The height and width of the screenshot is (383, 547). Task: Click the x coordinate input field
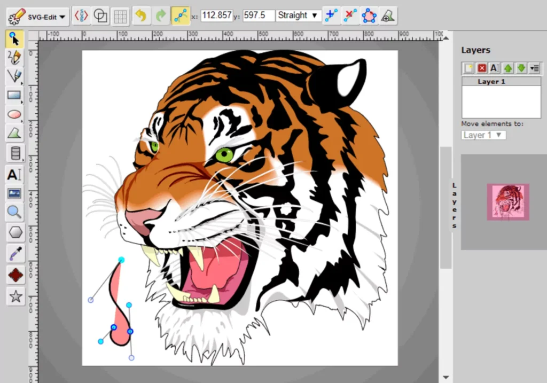217,15
